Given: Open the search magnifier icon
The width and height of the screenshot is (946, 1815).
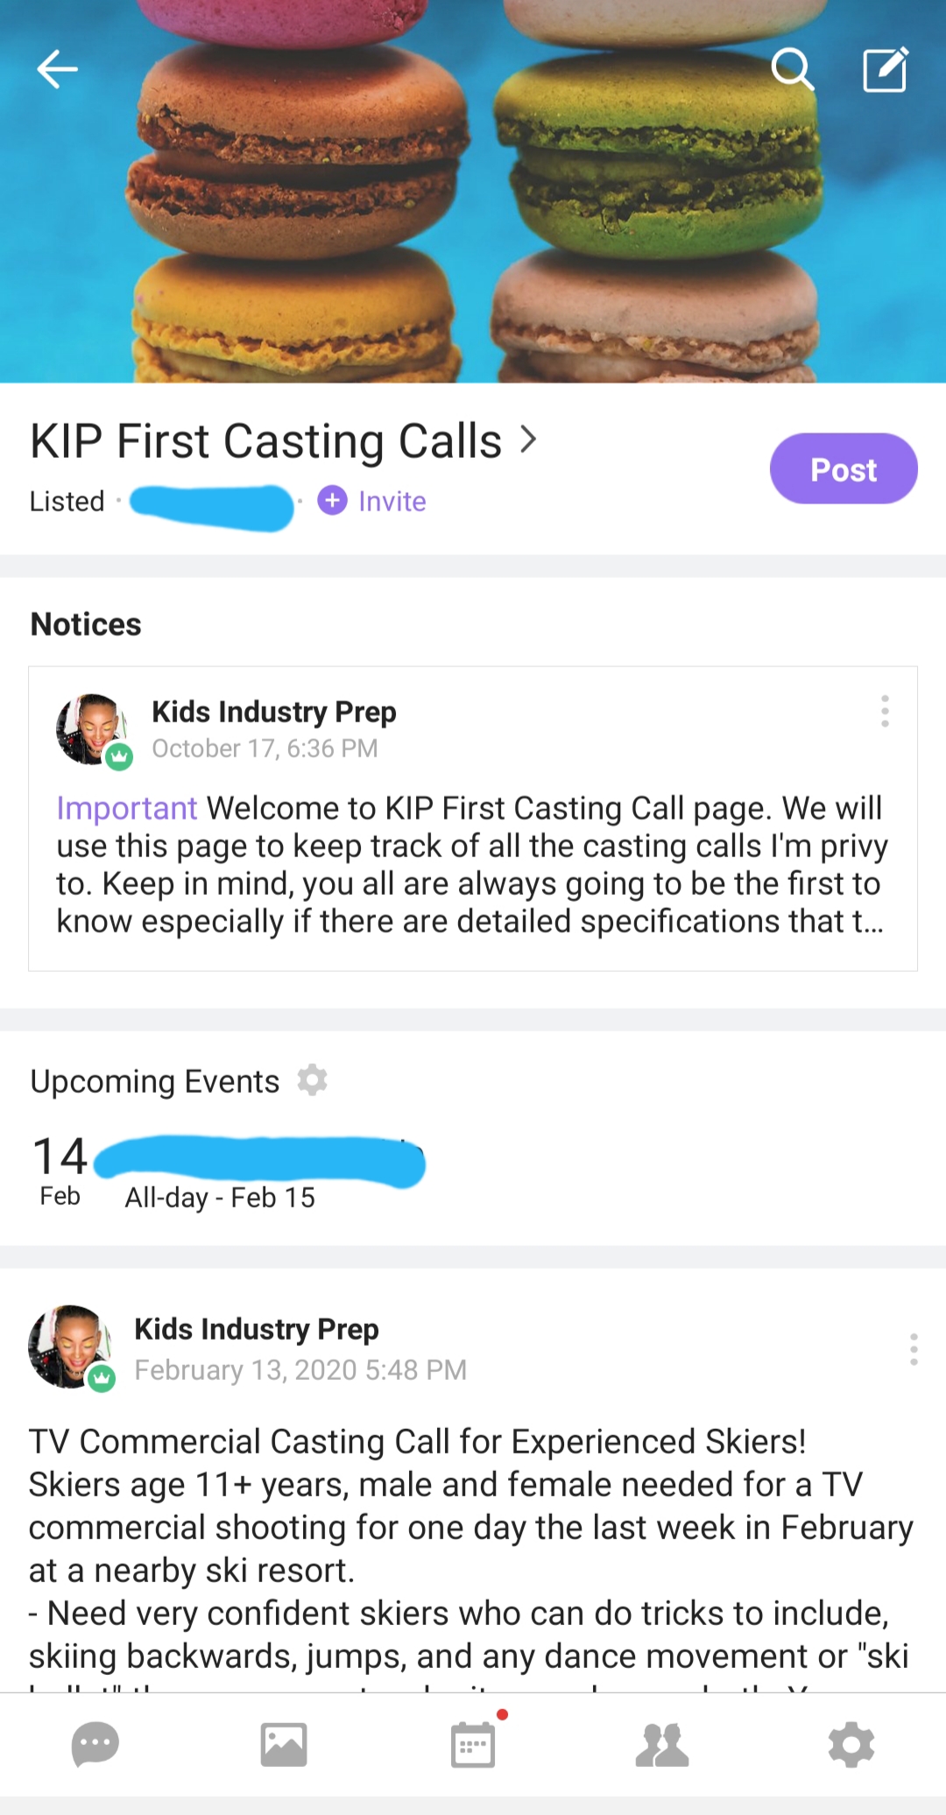Looking at the screenshot, I should click(x=792, y=69).
